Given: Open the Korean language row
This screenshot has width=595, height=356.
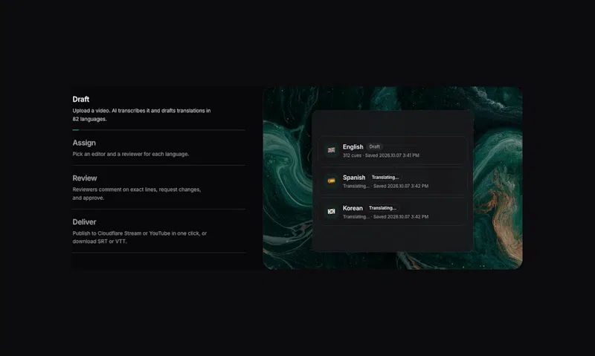Looking at the screenshot, I should [393, 212].
